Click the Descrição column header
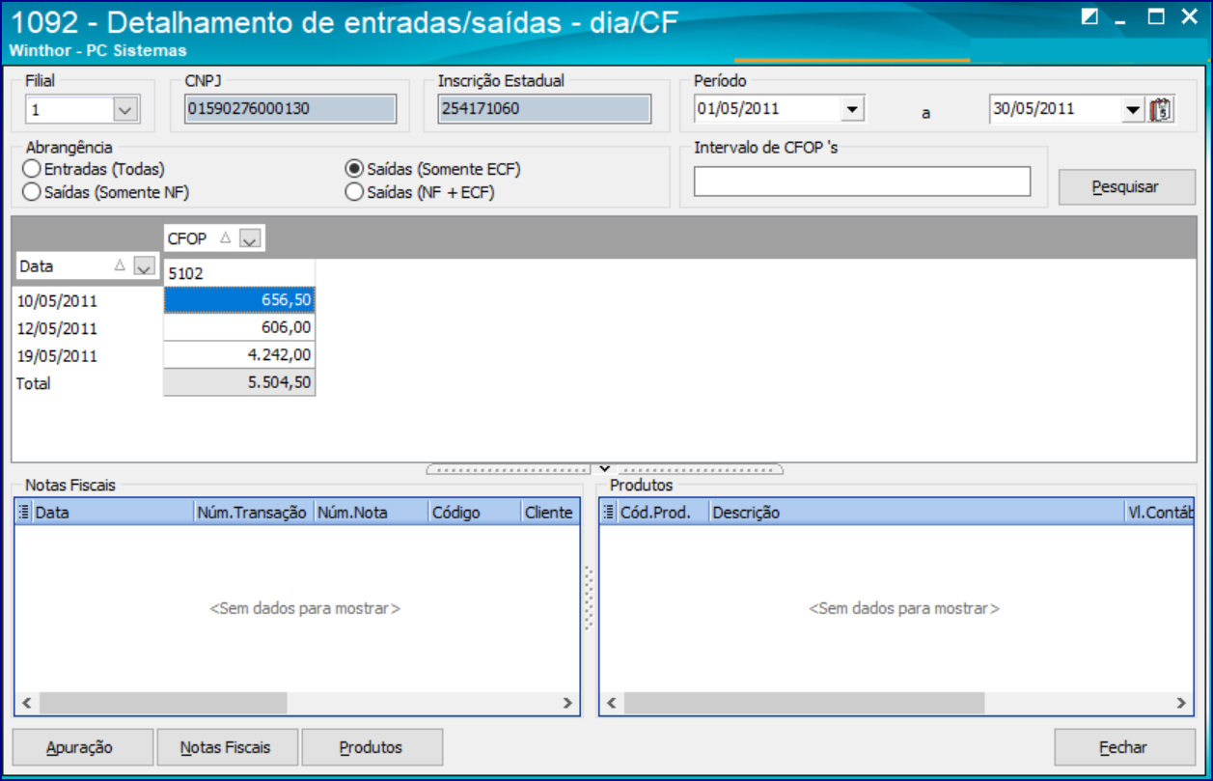 pos(917,513)
